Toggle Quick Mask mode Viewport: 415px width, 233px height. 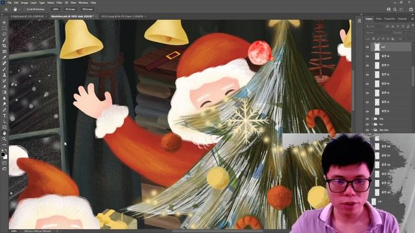click(x=5, y=163)
